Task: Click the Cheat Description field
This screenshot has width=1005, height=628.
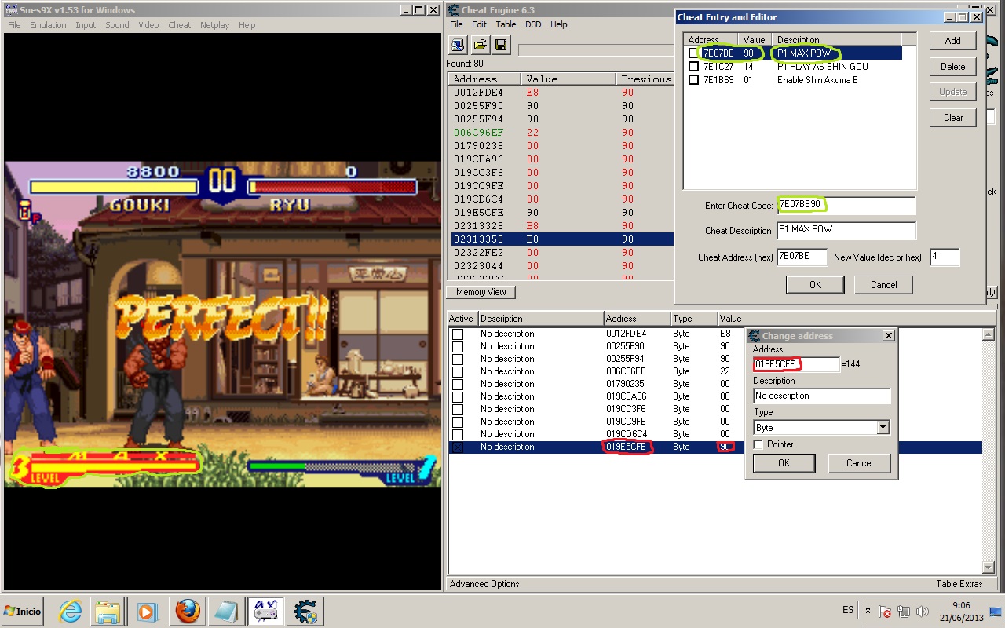Action: click(x=846, y=230)
